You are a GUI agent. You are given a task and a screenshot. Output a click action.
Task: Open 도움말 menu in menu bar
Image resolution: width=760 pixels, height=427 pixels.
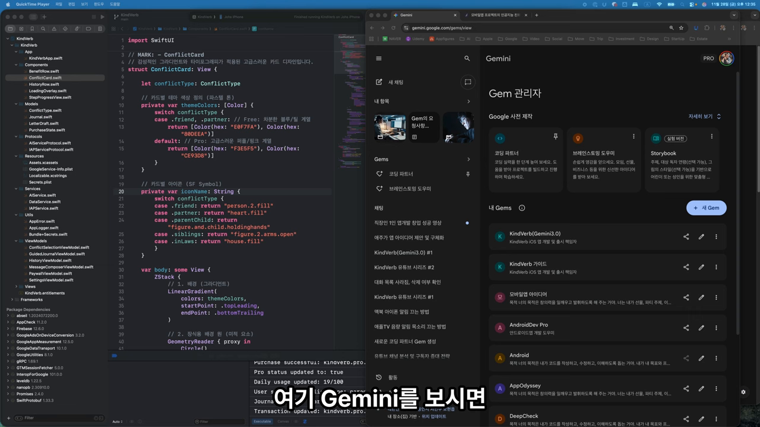coord(115,4)
